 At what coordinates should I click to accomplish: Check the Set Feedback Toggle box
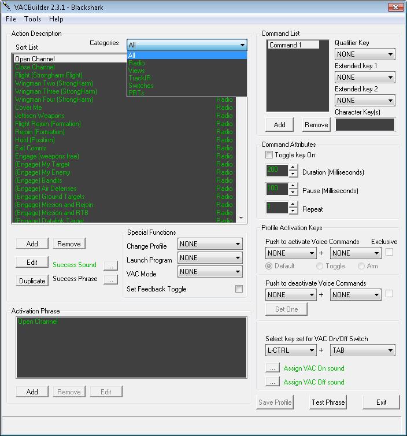[x=239, y=289]
